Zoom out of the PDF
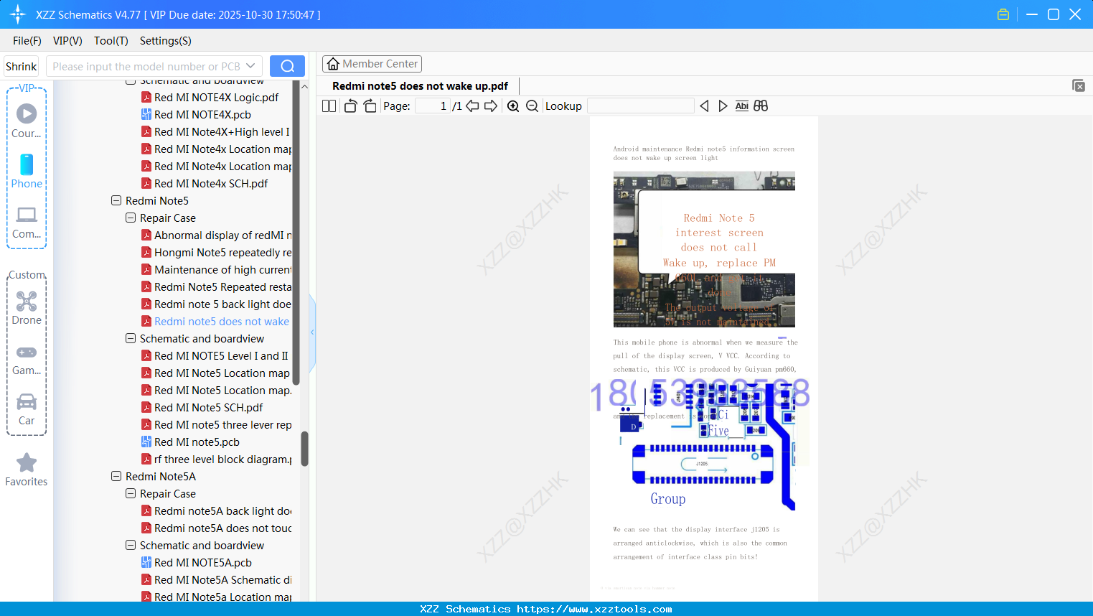 (x=532, y=106)
